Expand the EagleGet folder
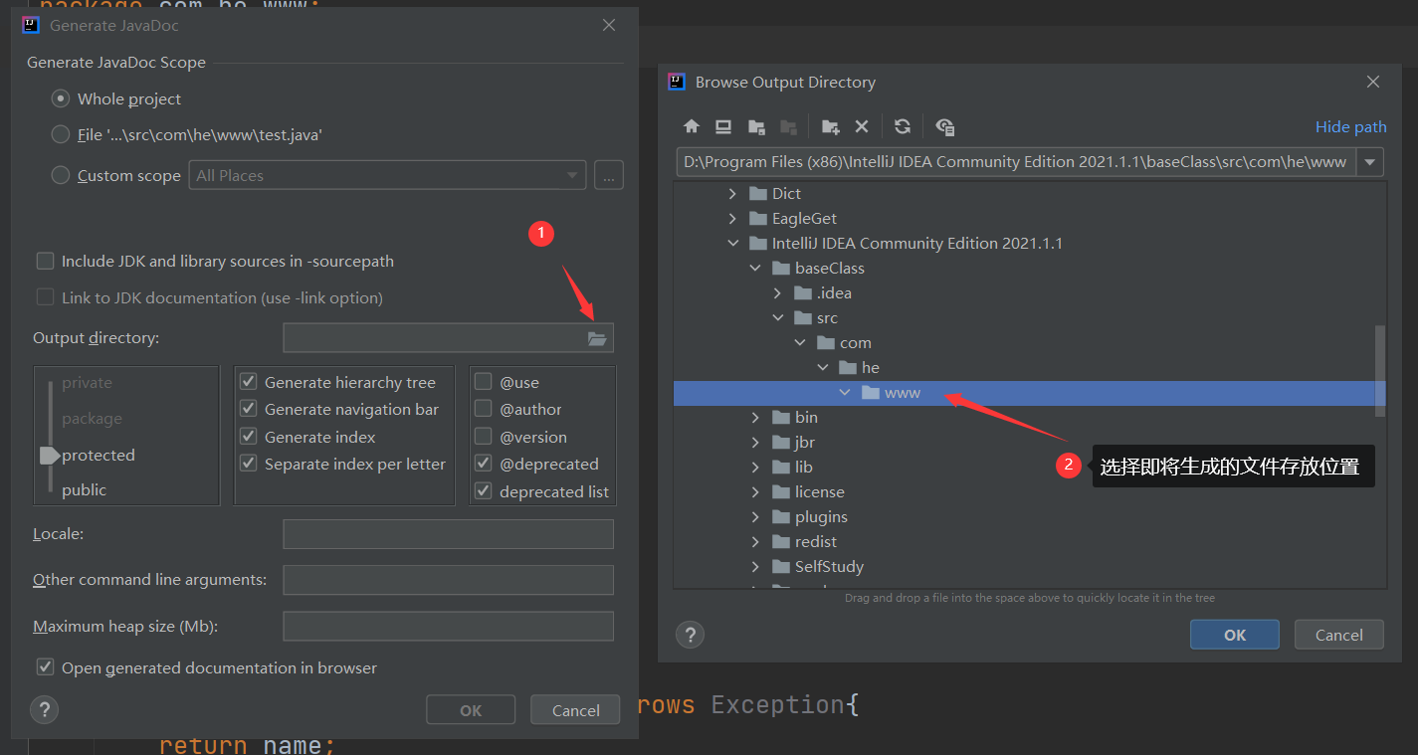This screenshot has width=1418, height=755. click(x=733, y=218)
